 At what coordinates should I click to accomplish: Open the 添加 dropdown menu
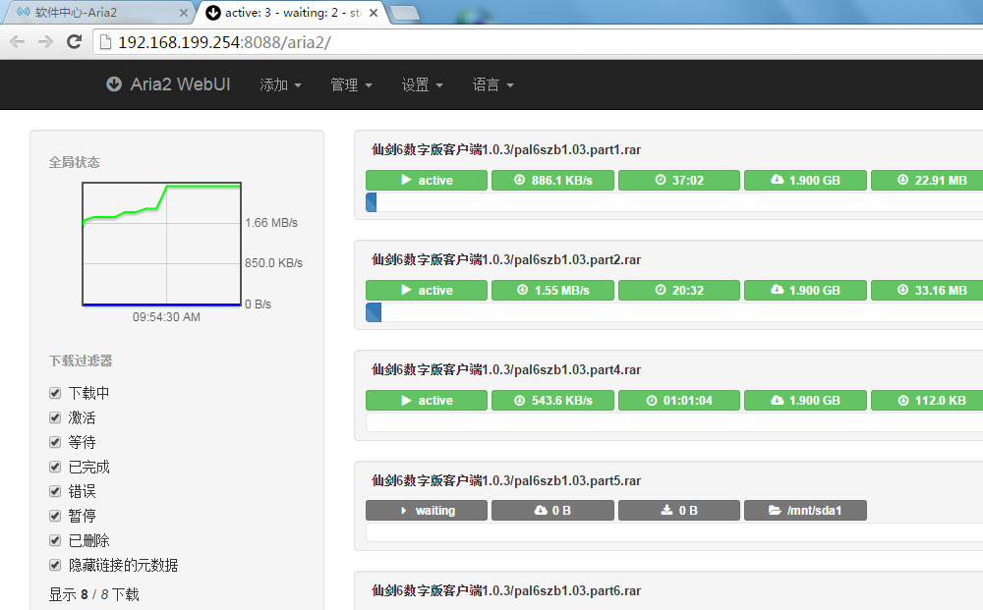[x=280, y=85]
